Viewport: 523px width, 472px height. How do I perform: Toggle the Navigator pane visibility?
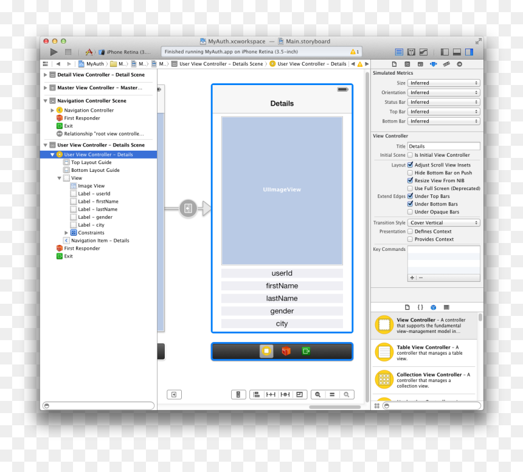(445, 52)
